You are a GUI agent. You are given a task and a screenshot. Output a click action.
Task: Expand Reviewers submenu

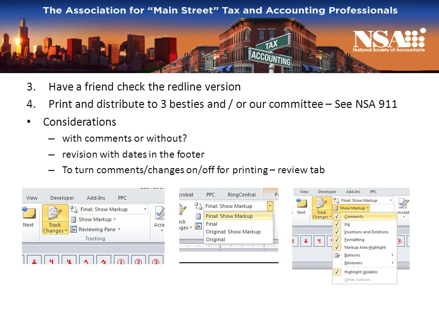[392, 263]
